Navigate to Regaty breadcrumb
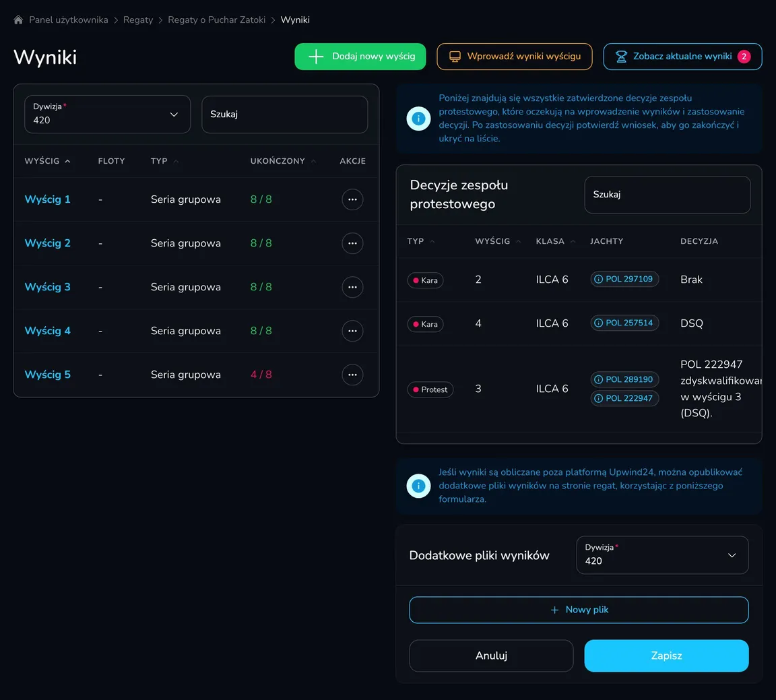This screenshot has height=700, width=776. pyautogui.click(x=138, y=20)
